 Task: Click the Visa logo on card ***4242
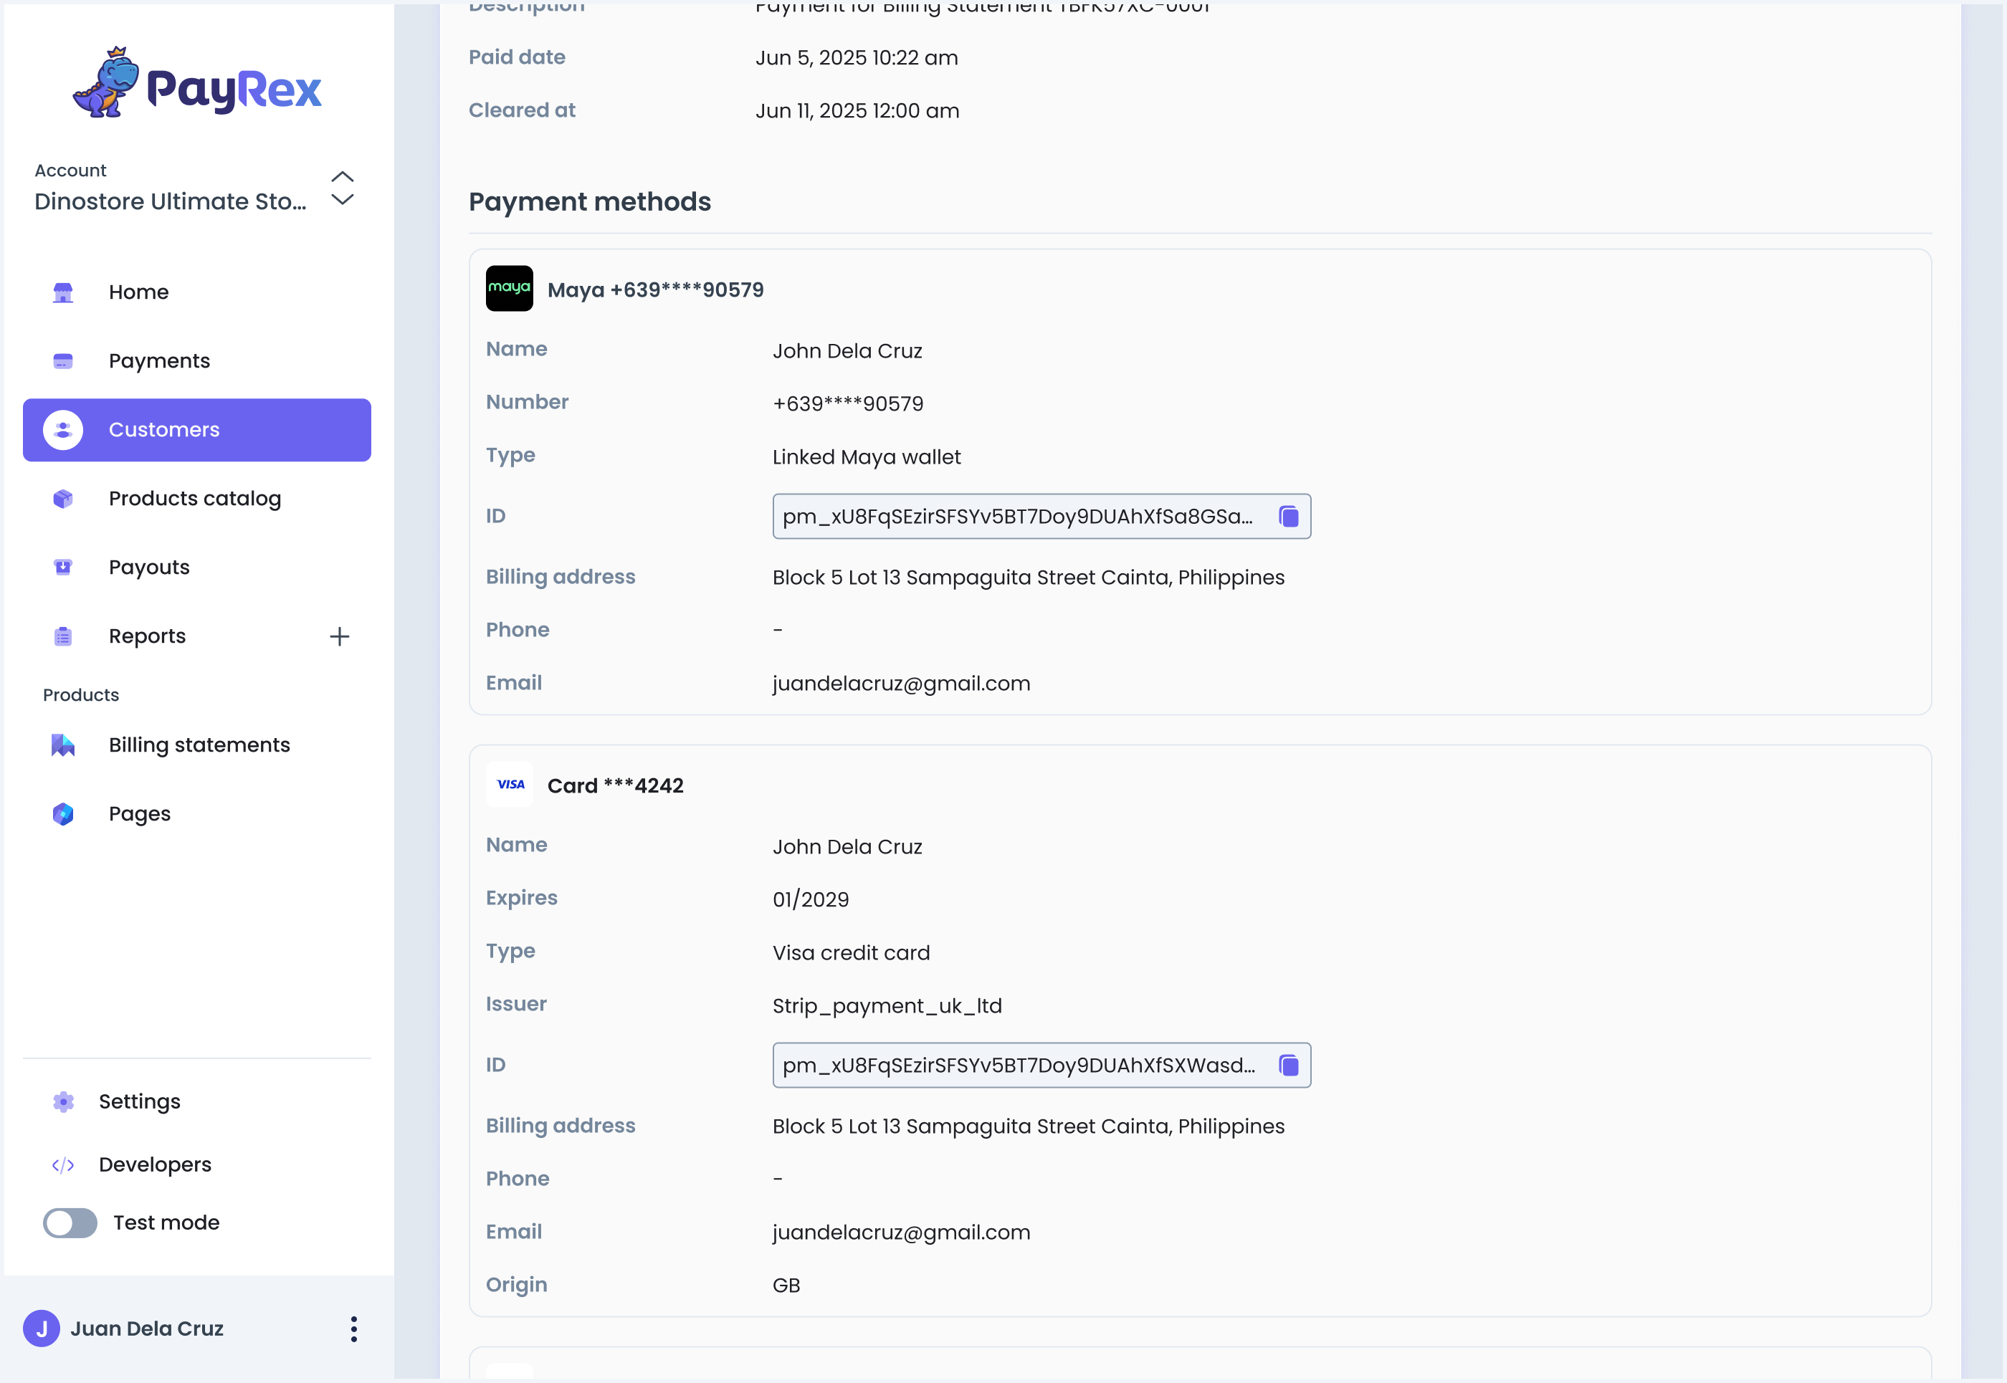(x=510, y=784)
